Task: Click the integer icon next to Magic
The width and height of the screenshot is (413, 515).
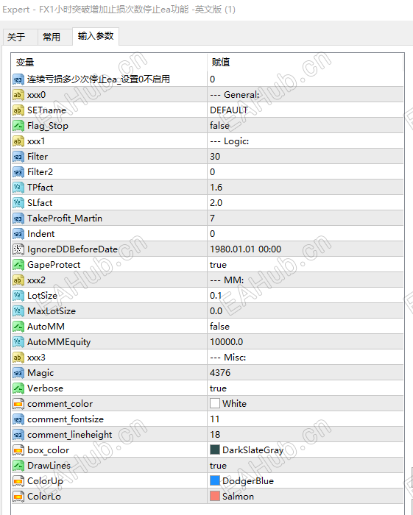Action: point(18,373)
